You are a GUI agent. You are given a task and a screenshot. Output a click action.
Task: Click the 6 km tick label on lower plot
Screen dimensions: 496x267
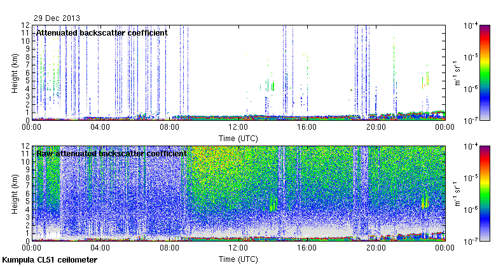pyautogui.click(x=28, y=194)
